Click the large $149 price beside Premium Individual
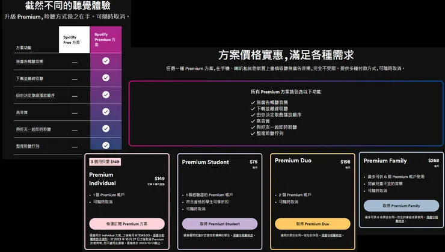Screen dimensions: 445x252 click(159, 179)
